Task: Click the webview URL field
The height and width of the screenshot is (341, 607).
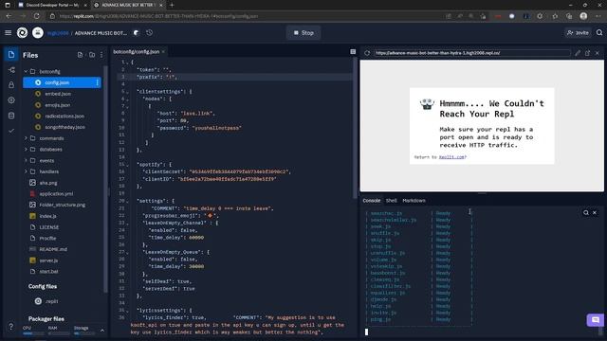Action: tap(472, 53)
